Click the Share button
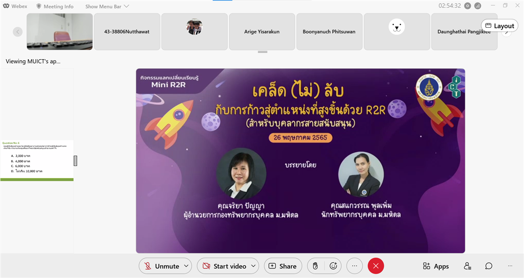524x278 pixels. pyautogui.click(x=283, y=266)
